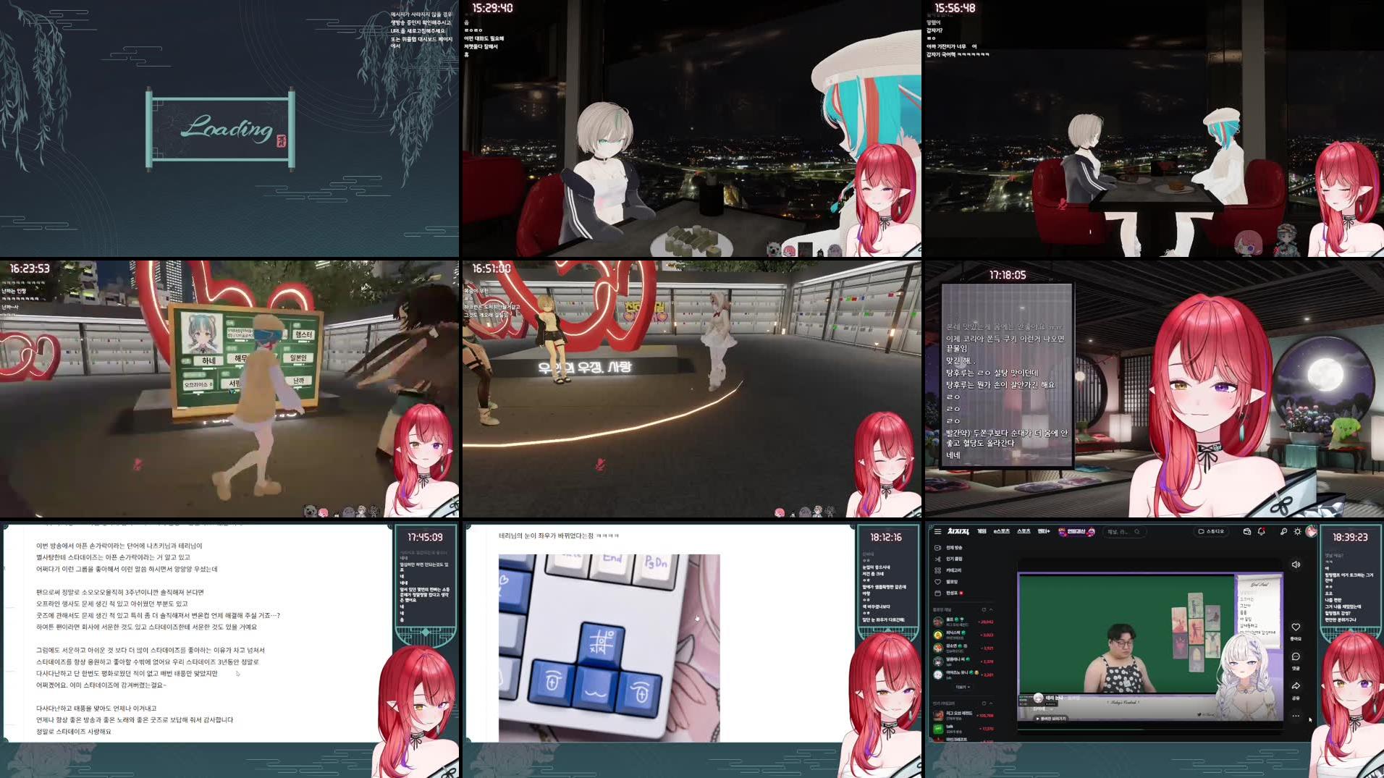Viewport: 1384px width, 778px height.
Task: Click the 공유 share icon beside the video
Action: point(1296,685)
